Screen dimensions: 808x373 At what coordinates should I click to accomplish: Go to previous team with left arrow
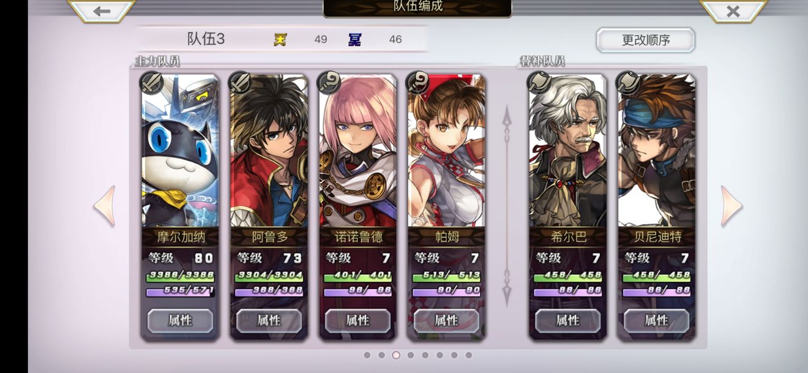(x=105, y=206)
